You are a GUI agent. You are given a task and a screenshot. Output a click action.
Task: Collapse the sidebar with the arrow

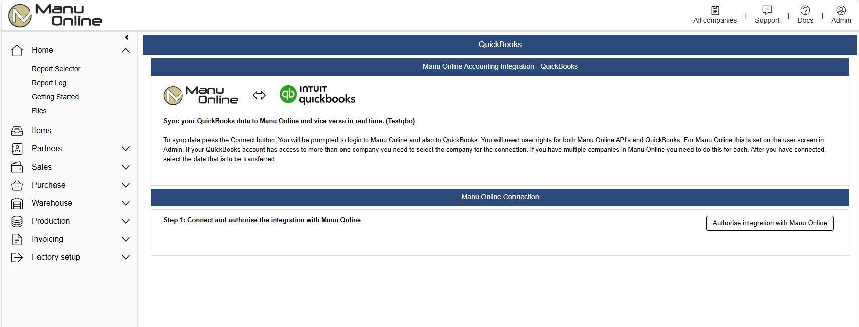pyautogui.click(x=127, y=37)
